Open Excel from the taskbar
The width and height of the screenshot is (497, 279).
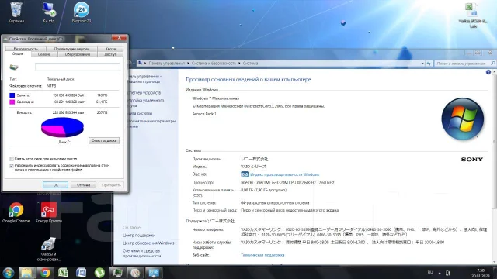pyautogui.click(x=63, y=273)
